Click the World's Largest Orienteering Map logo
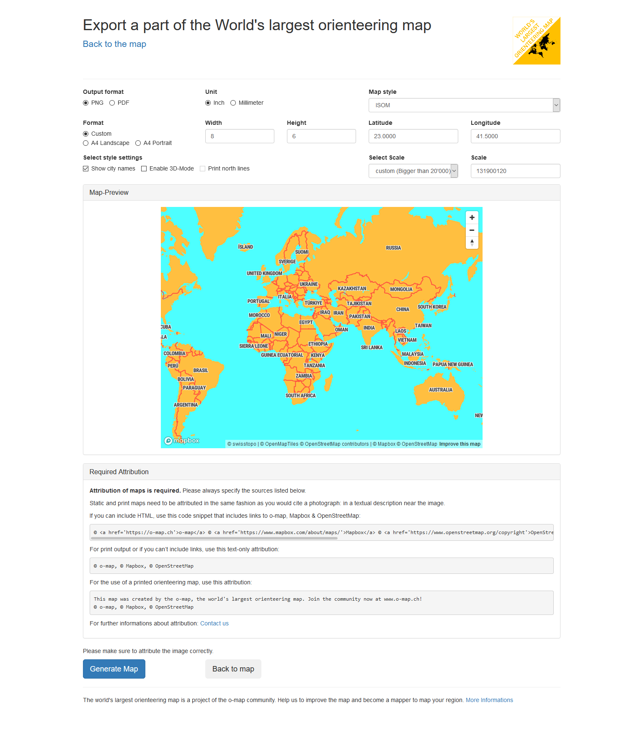 tap(537, 41)
